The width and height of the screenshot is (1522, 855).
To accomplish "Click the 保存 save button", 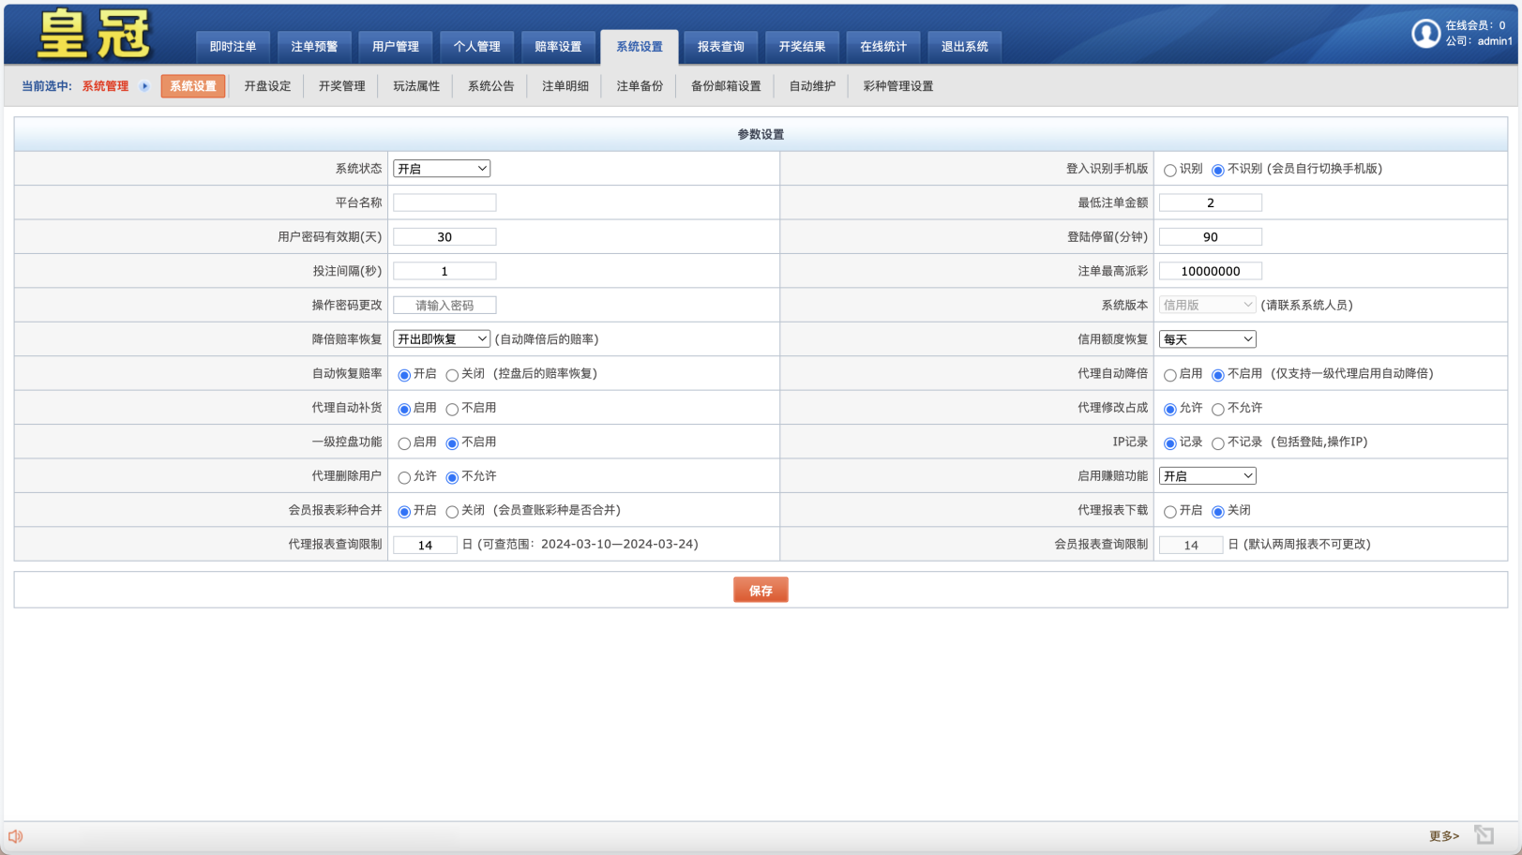I will point(760,589).
